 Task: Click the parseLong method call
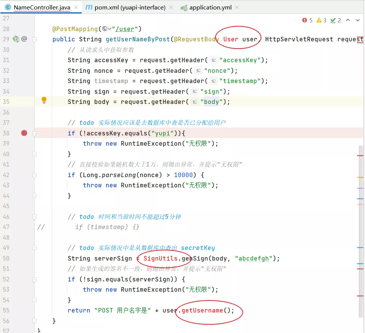[119, 175]
